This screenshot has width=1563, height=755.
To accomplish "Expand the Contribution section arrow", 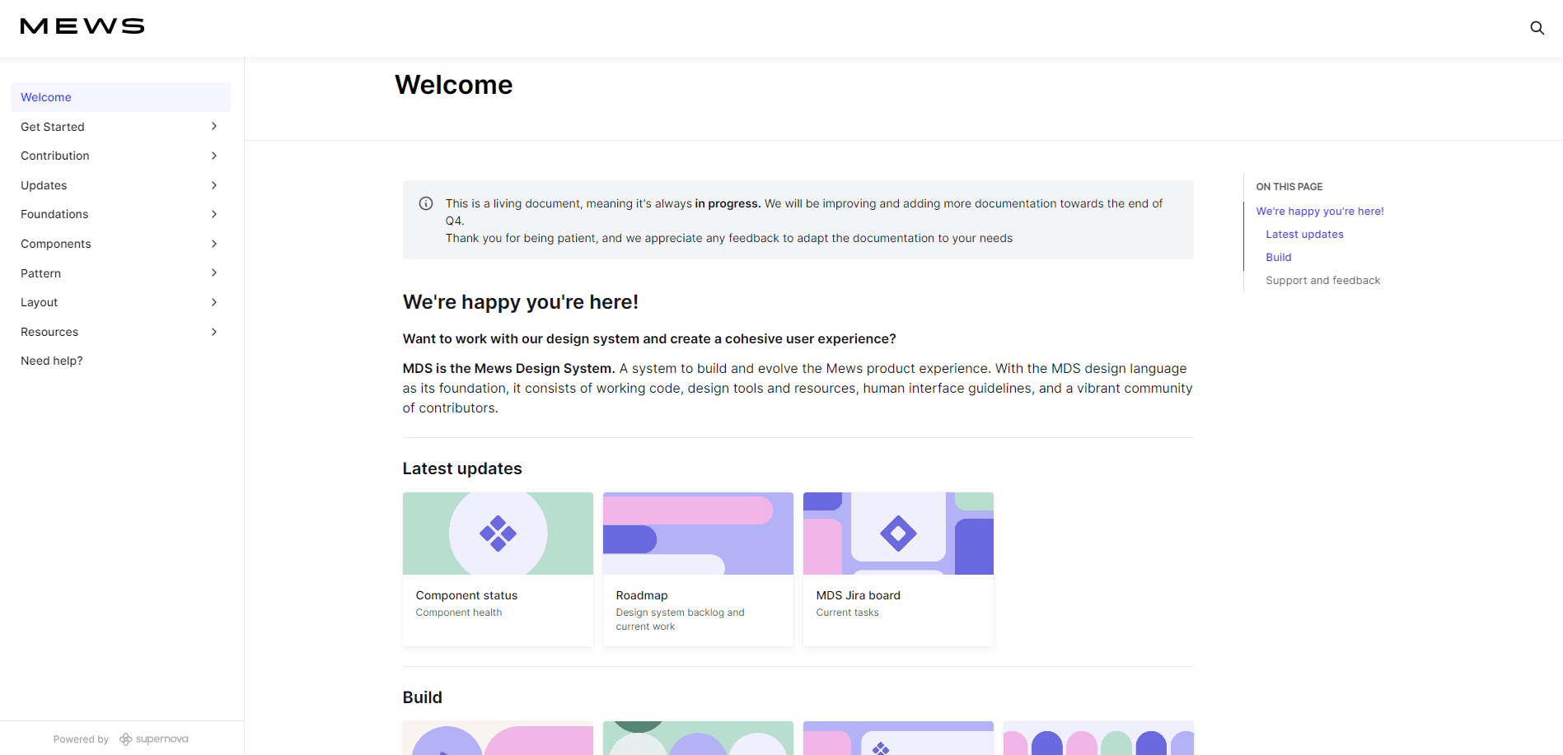I will pos(214,156).
